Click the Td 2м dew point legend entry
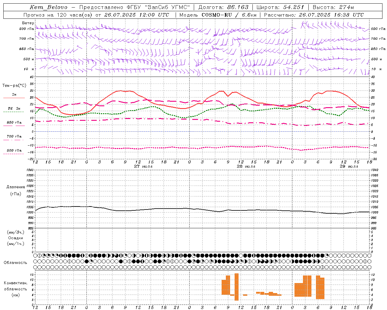The width and height of the screenshot is (387, 310). [x=14, y=108]
